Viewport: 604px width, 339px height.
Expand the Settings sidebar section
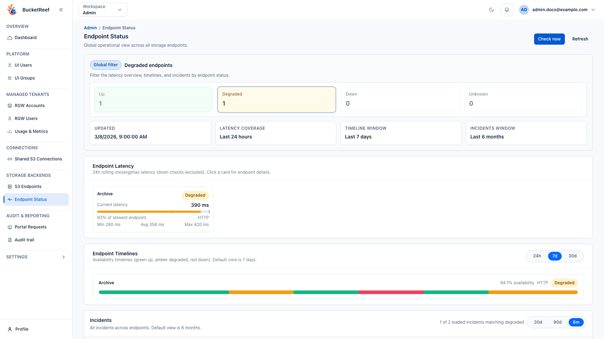[x=36, y=257]
